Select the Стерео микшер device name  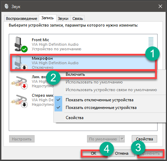click(x=43, y=95)
